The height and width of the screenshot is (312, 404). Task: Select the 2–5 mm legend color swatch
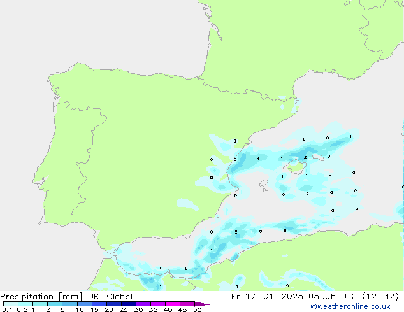click(55, 304)
